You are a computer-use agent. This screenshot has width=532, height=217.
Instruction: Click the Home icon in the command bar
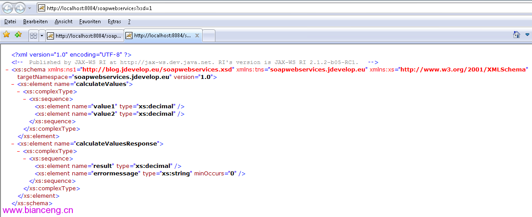[517, 35]
